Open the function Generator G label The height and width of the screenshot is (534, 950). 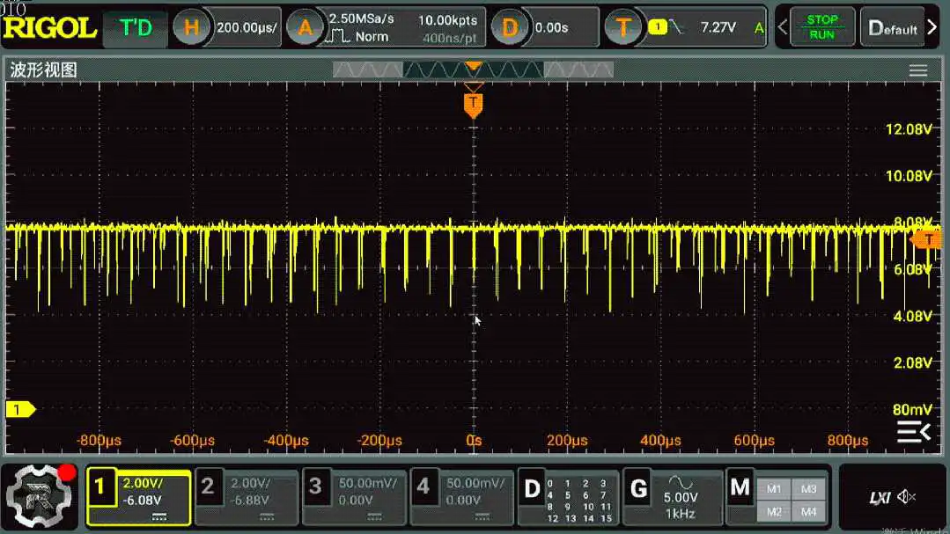tap(638, 488)
